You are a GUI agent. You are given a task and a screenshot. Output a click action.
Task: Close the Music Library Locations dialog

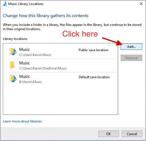pos(141,4)
